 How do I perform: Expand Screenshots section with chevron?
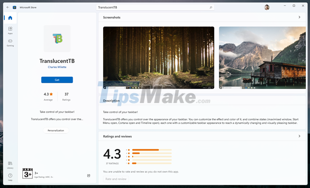(x=299, y=17)
